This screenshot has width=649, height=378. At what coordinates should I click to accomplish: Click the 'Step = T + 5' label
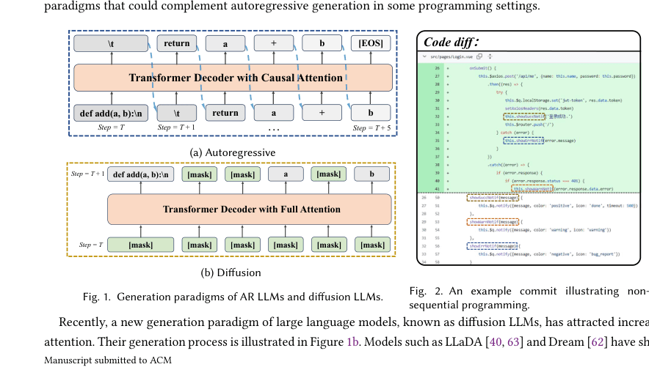tap(371, 128)
